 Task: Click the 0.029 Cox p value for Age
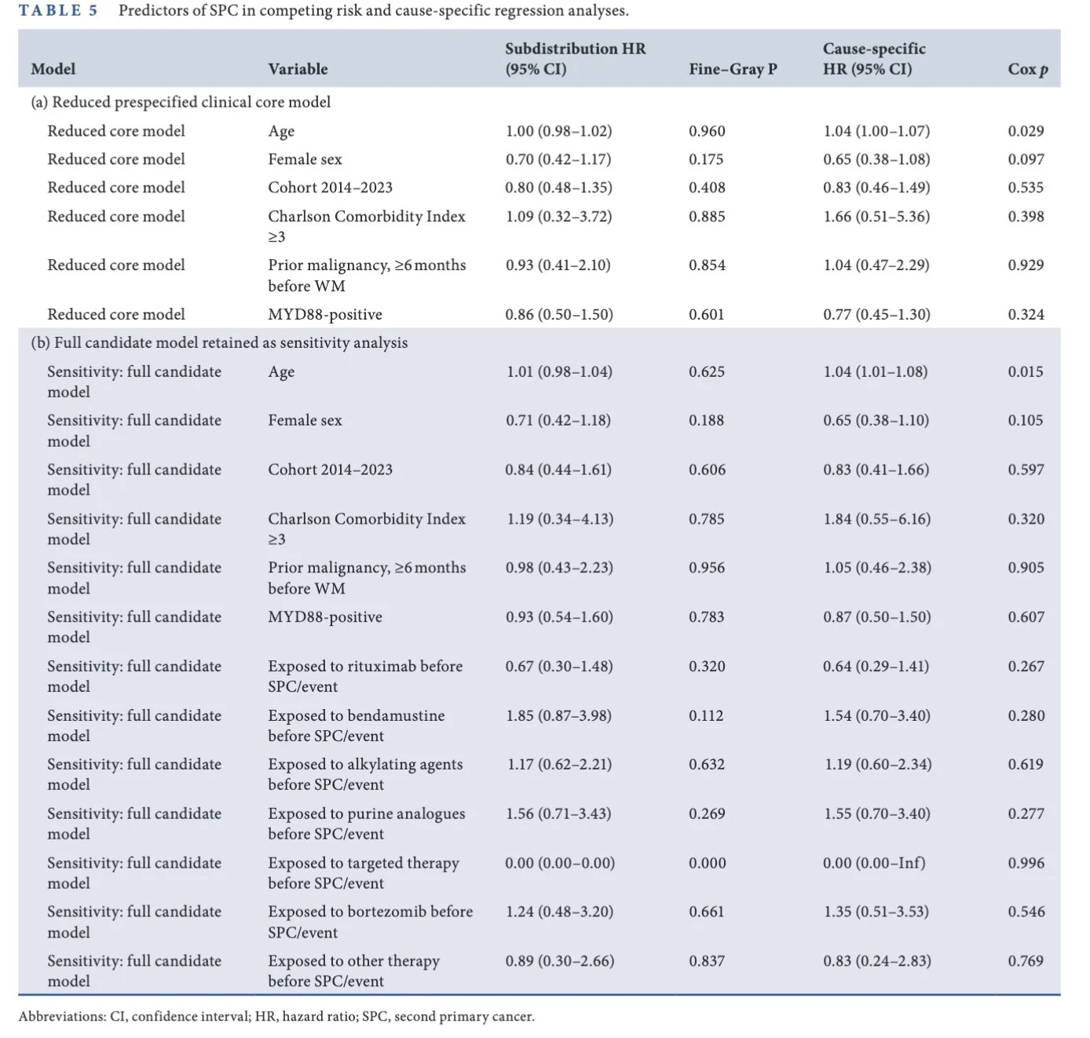click(1026, 131)
